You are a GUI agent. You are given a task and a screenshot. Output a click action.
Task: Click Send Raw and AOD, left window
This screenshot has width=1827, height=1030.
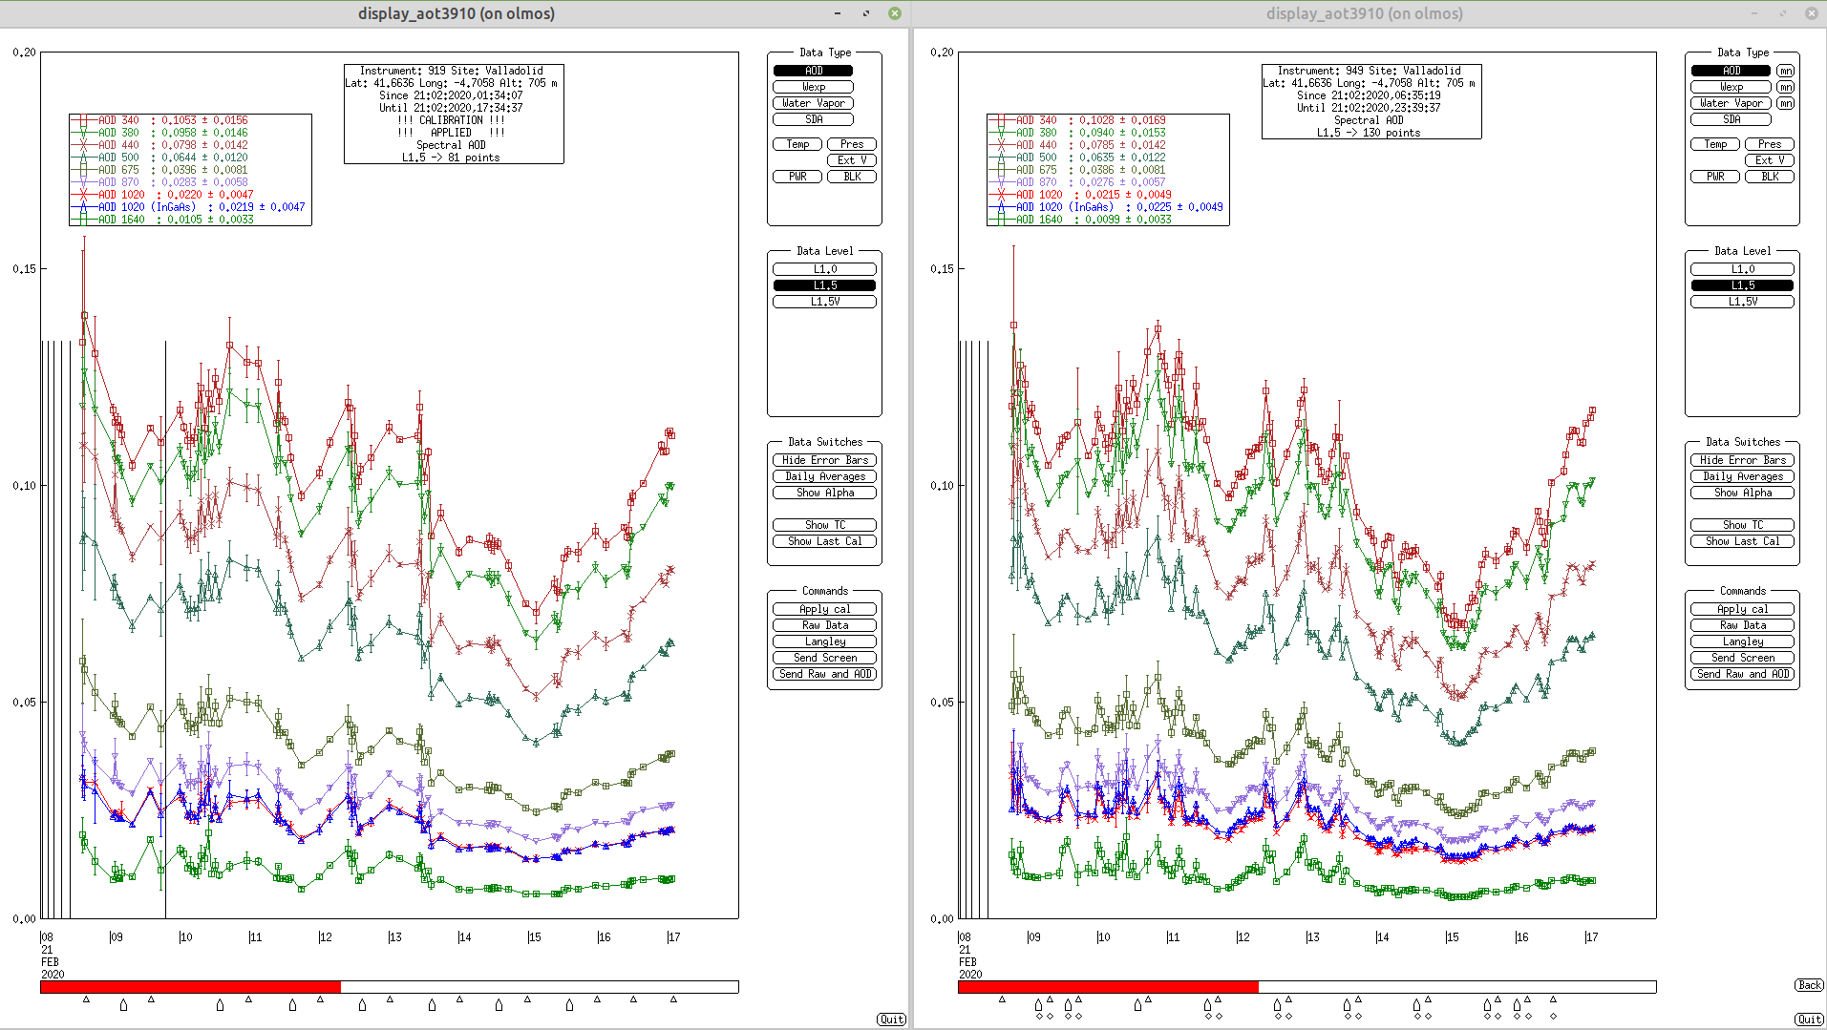pos(824,674)
